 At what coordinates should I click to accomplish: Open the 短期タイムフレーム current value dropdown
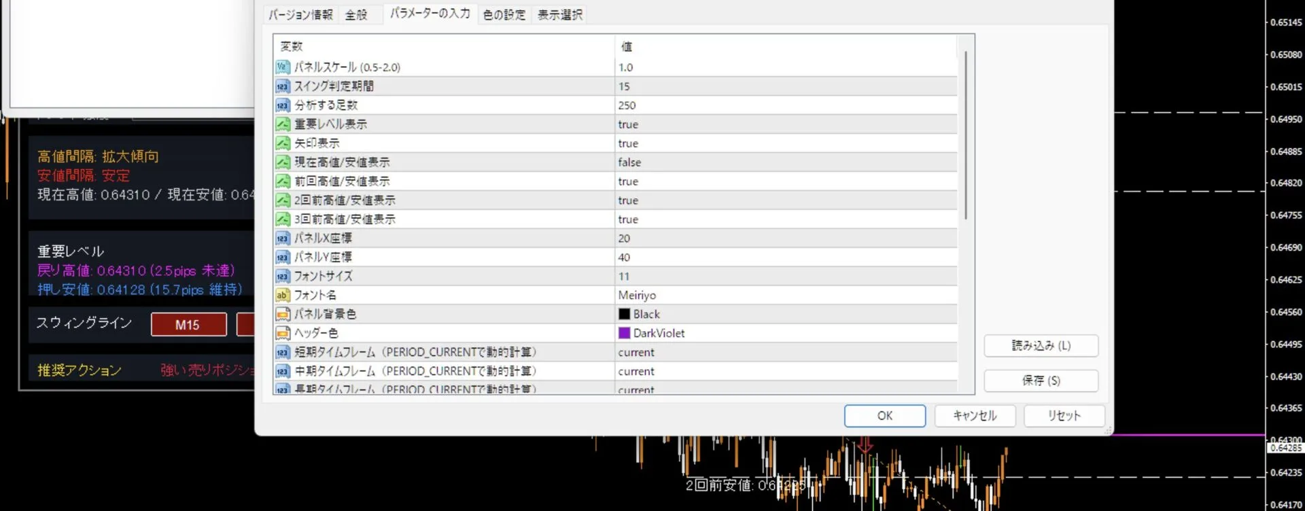(x=636, y=353)
